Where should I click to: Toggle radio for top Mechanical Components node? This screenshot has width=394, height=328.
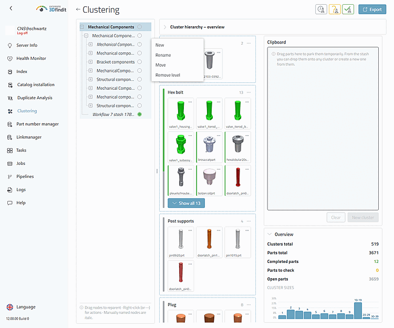[139, 27]
